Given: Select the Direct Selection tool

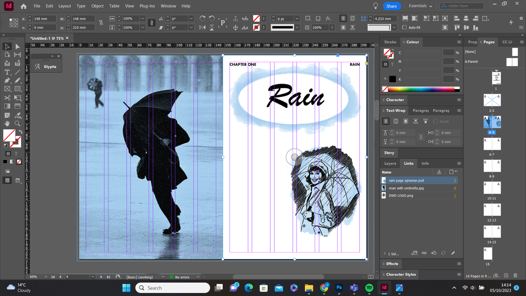Looking at the screenshot, I should coord(17,47).
